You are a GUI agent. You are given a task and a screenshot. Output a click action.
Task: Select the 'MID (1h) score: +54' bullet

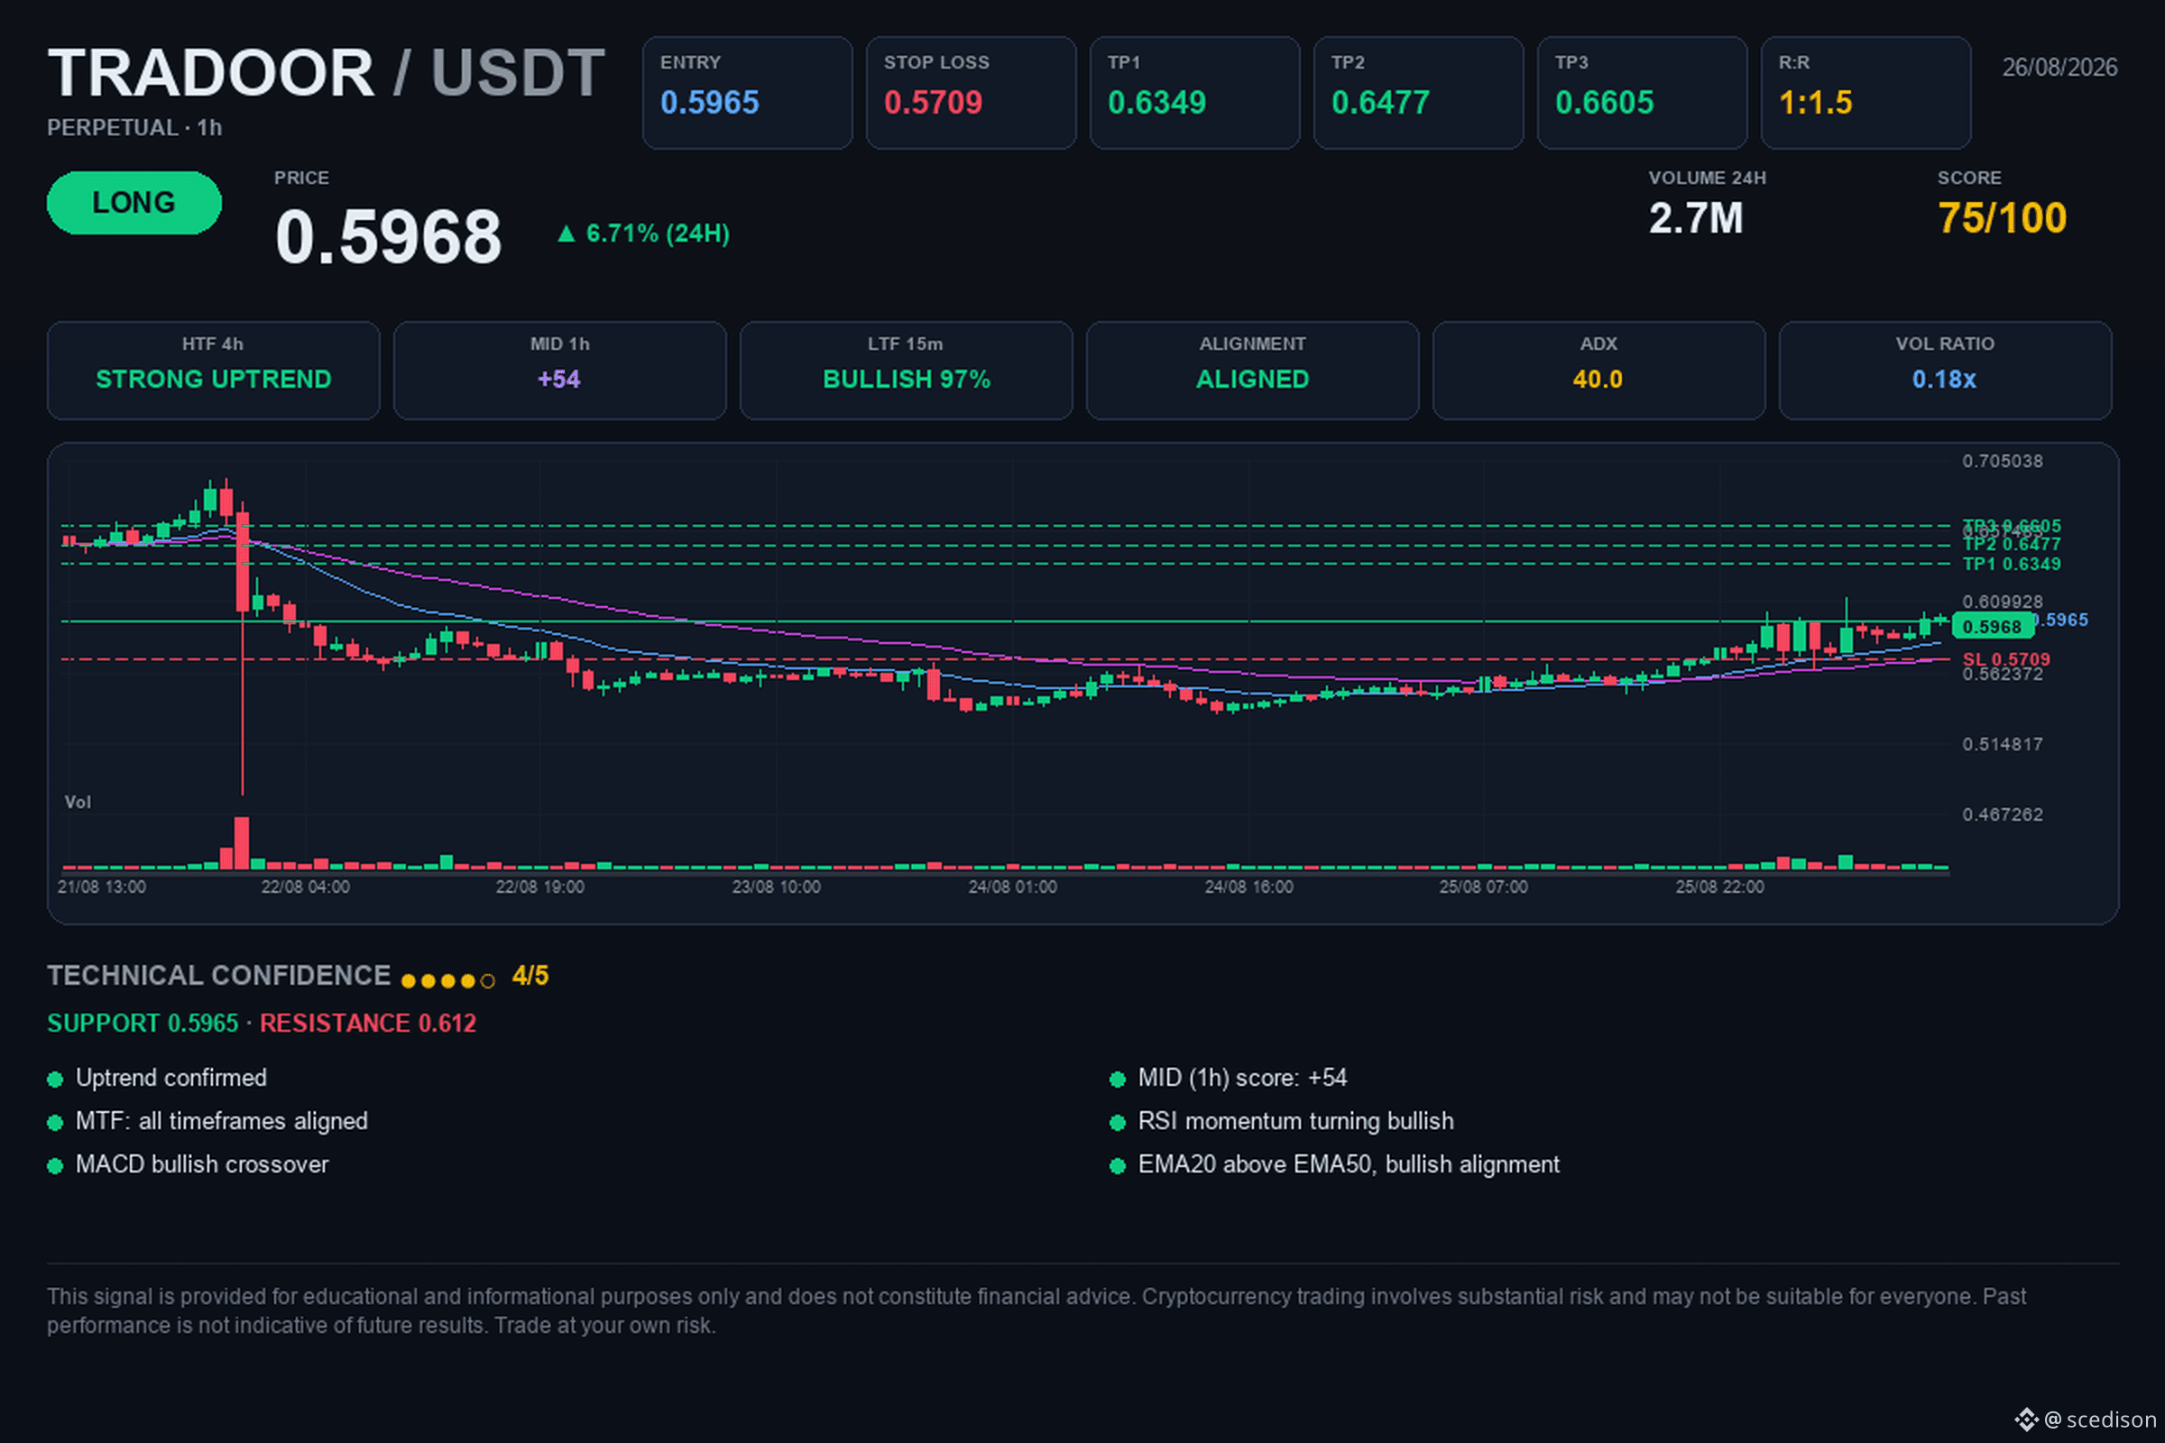(x=1229, y=1078)
